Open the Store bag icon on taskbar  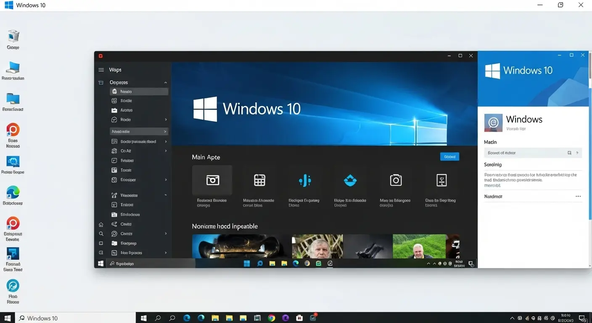[299, 318]
